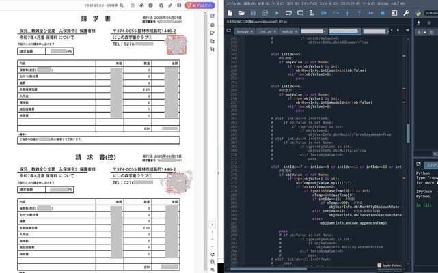Open the file browse tabs button in editor
The width and height of the screenshot is (438, 273).
click(229, 31)
